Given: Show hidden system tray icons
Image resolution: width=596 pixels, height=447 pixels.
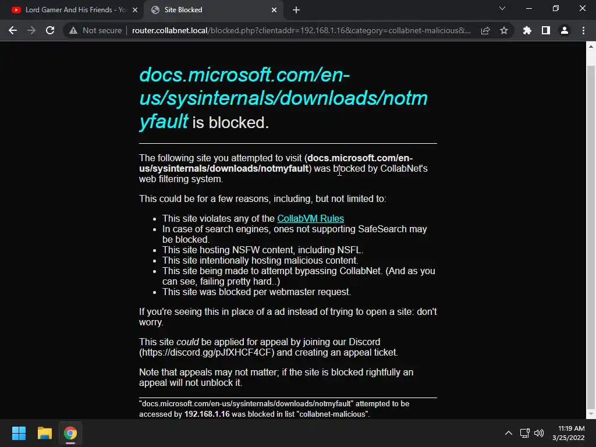Looking at the screenshot, I should pos(509,433).
